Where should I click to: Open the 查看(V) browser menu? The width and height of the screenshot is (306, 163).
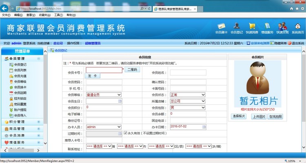pyautogui.click(x=31, y=15)
